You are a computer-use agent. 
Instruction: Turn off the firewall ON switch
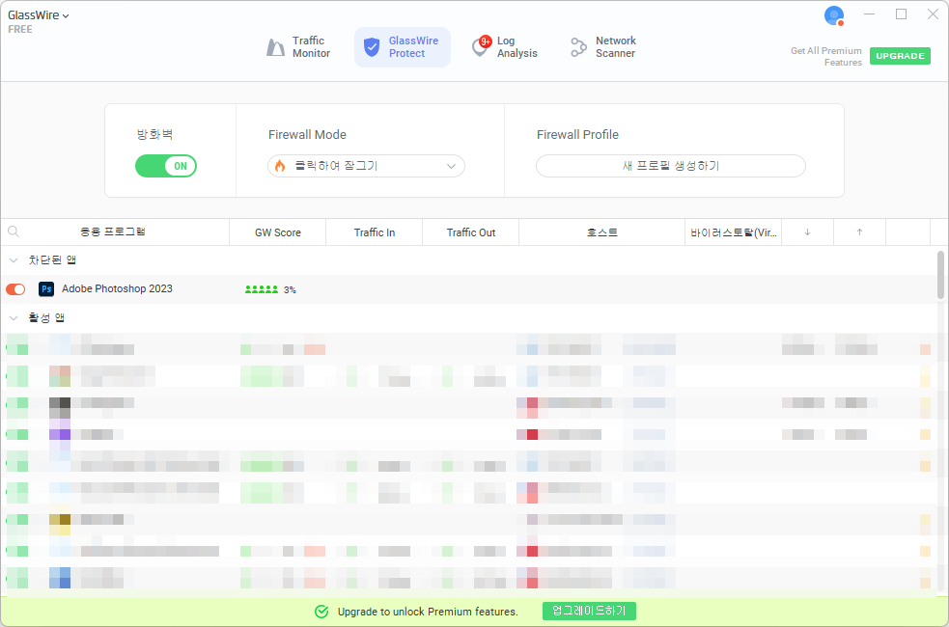pyautogui.click(x=166, y=166)
